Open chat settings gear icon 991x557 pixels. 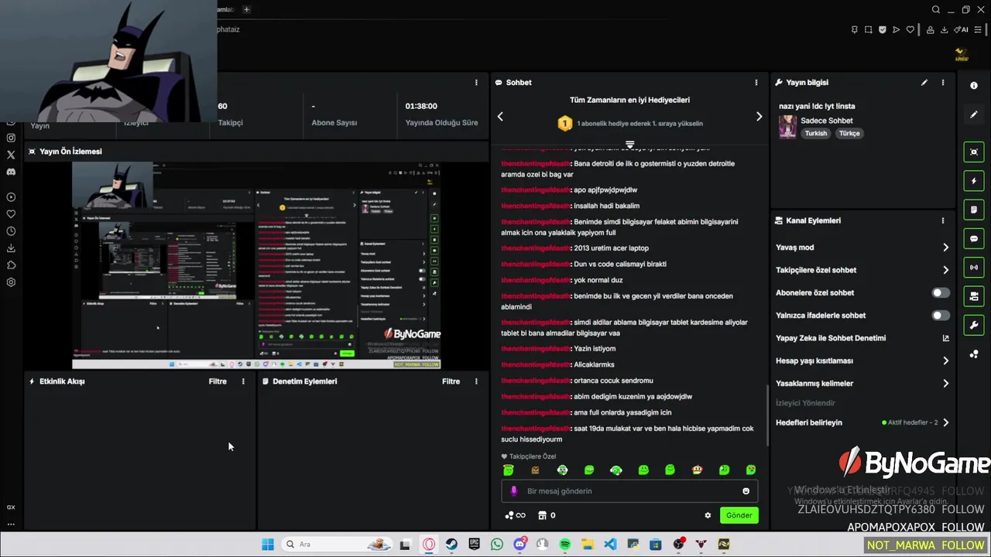tap(708, 515)
